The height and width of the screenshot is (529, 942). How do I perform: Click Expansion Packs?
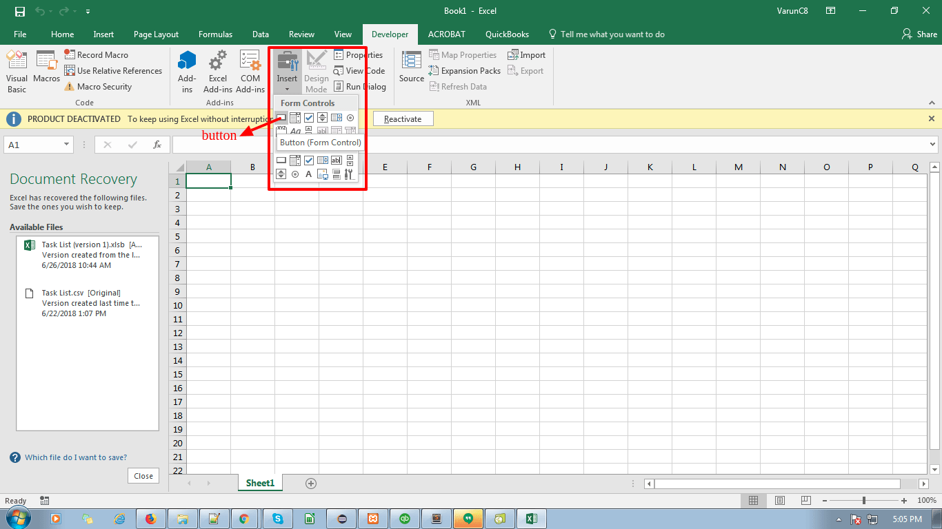pos(464,71)
